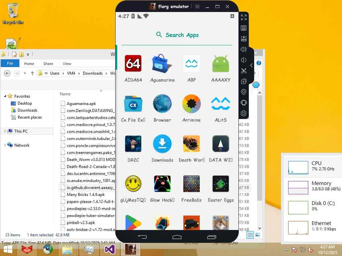Sort files by Name column header

coord(65,94)
